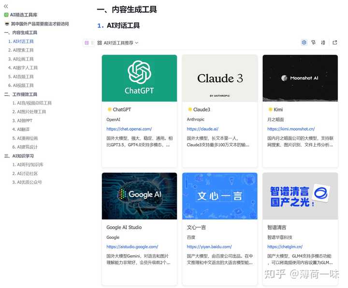Open the Moonshot AI cover image

coord(300,78)
